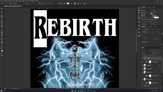Delete layer with trash icon
Viewport: 163px width, 92px height.
tap(160, 88)
